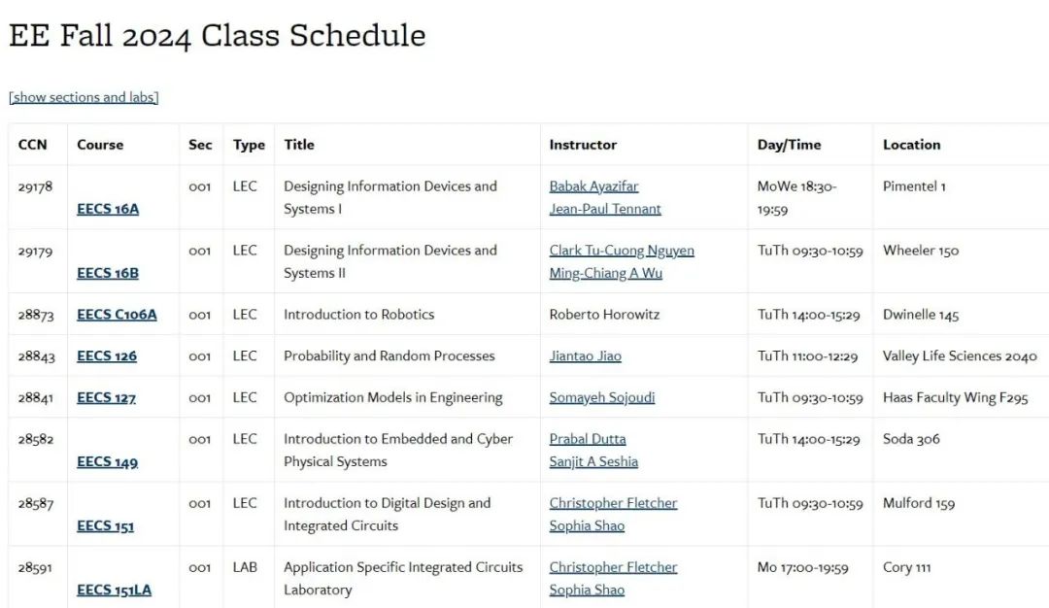Open Prabal Dutta's instructor link
The image size is (1049, 608).
[588, 439]
